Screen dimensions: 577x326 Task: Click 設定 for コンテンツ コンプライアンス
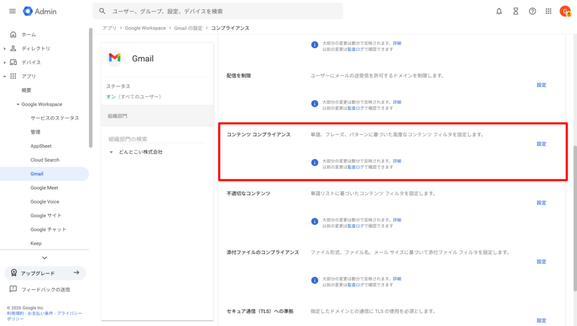click(541, 144)
